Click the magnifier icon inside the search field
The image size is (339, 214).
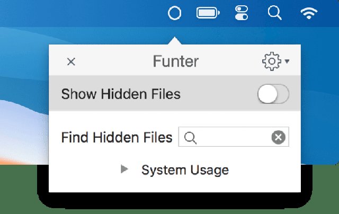pyautogui.click(x=191, y=138)
